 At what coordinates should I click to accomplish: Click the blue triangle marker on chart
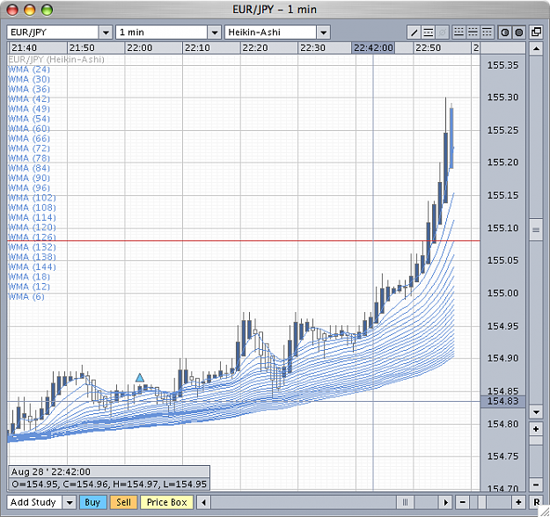[140, 378]
